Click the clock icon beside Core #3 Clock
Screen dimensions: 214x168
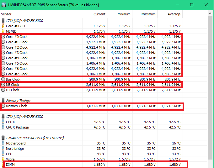(3, 53)
